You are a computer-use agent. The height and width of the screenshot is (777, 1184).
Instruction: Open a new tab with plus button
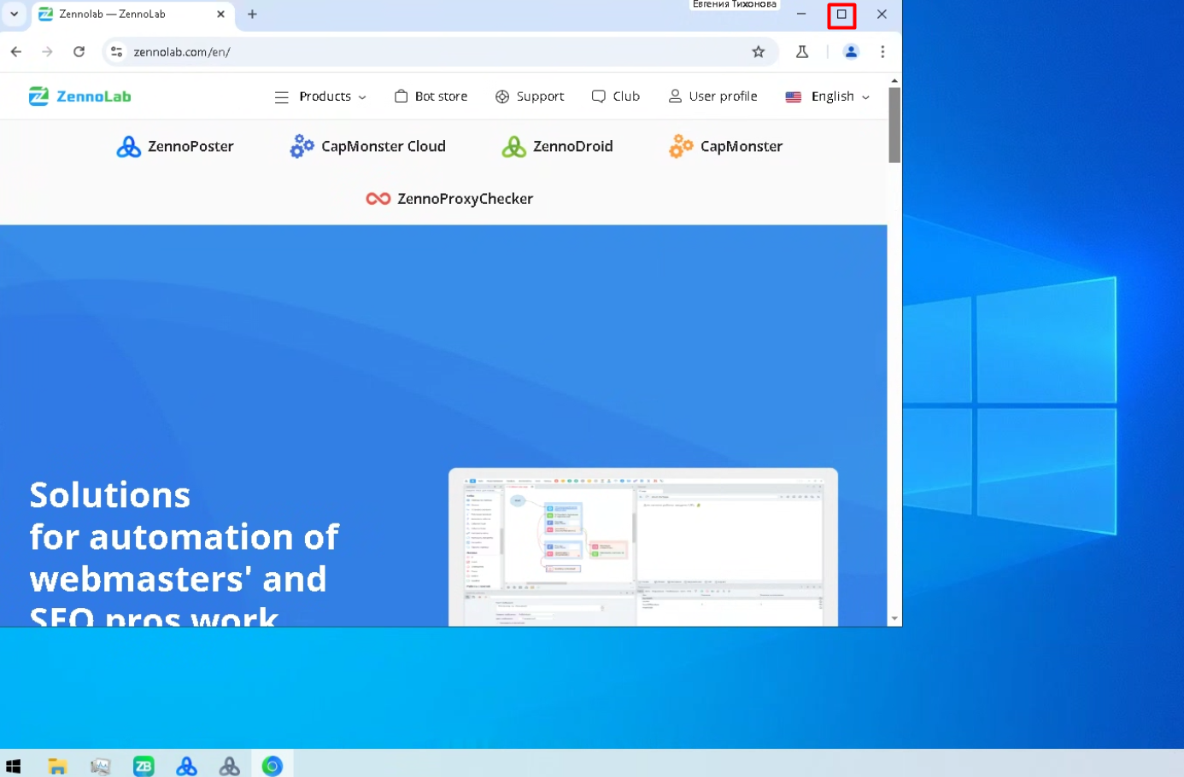pos(252,15)
